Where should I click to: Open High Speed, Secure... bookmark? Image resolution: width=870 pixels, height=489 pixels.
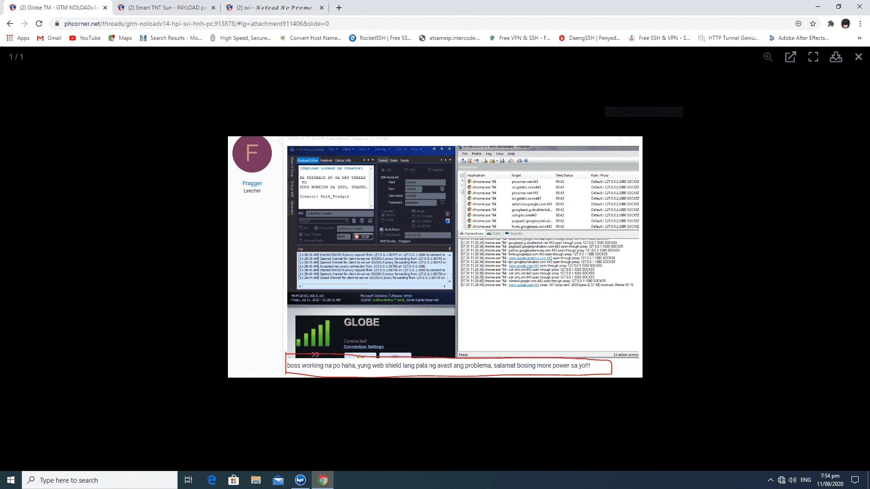click(240, 38)
